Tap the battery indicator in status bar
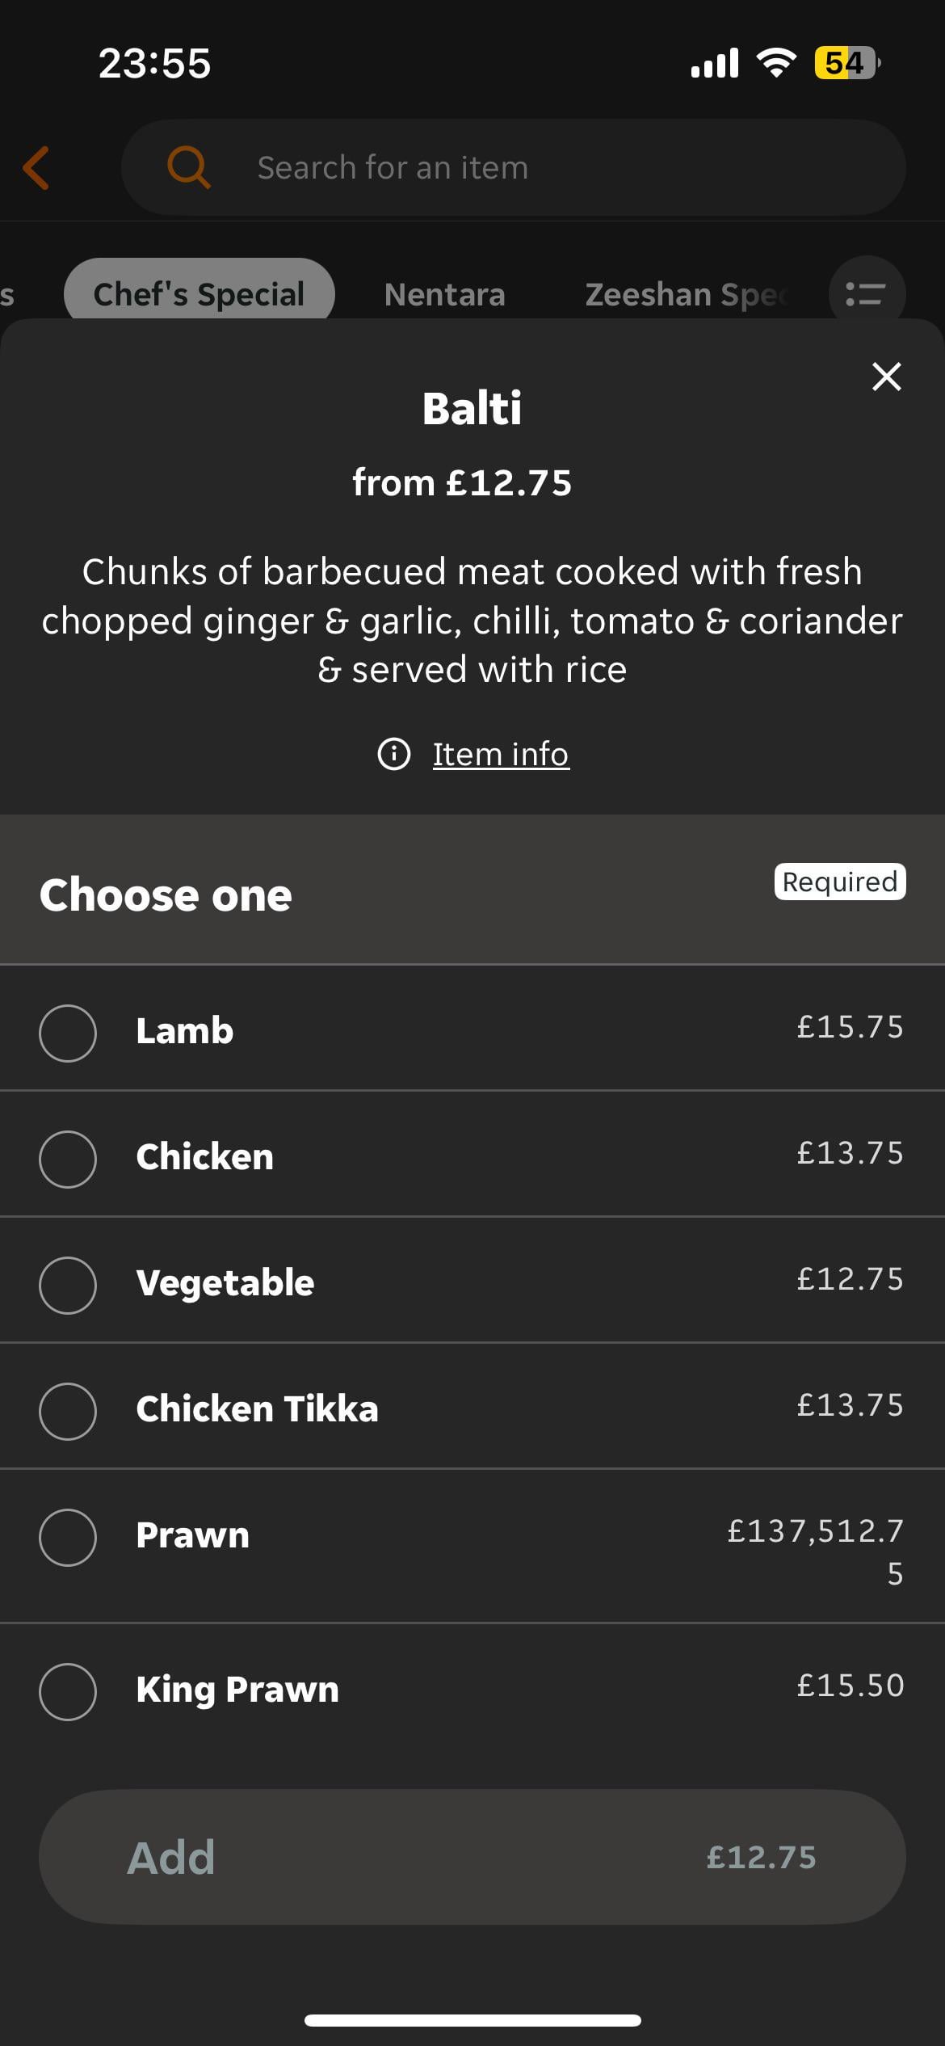The image size is (945, 2046). [846, 63]
